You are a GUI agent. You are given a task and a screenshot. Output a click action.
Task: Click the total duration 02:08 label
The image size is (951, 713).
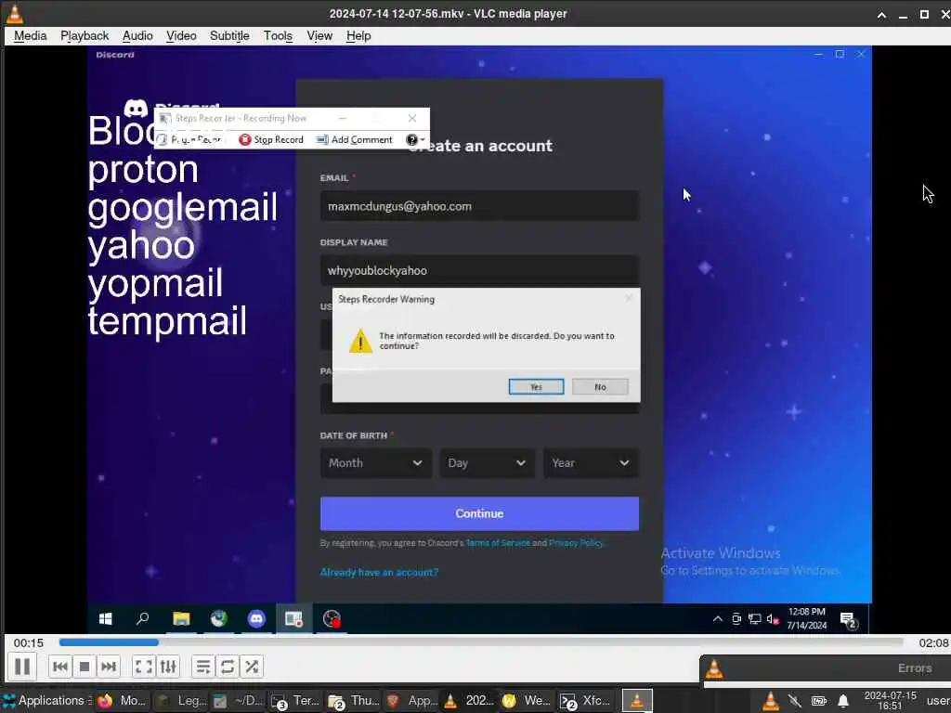(x=933, y=642)
